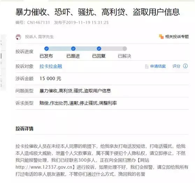Click the complaint progress bar track

click(x=86, y=48)
